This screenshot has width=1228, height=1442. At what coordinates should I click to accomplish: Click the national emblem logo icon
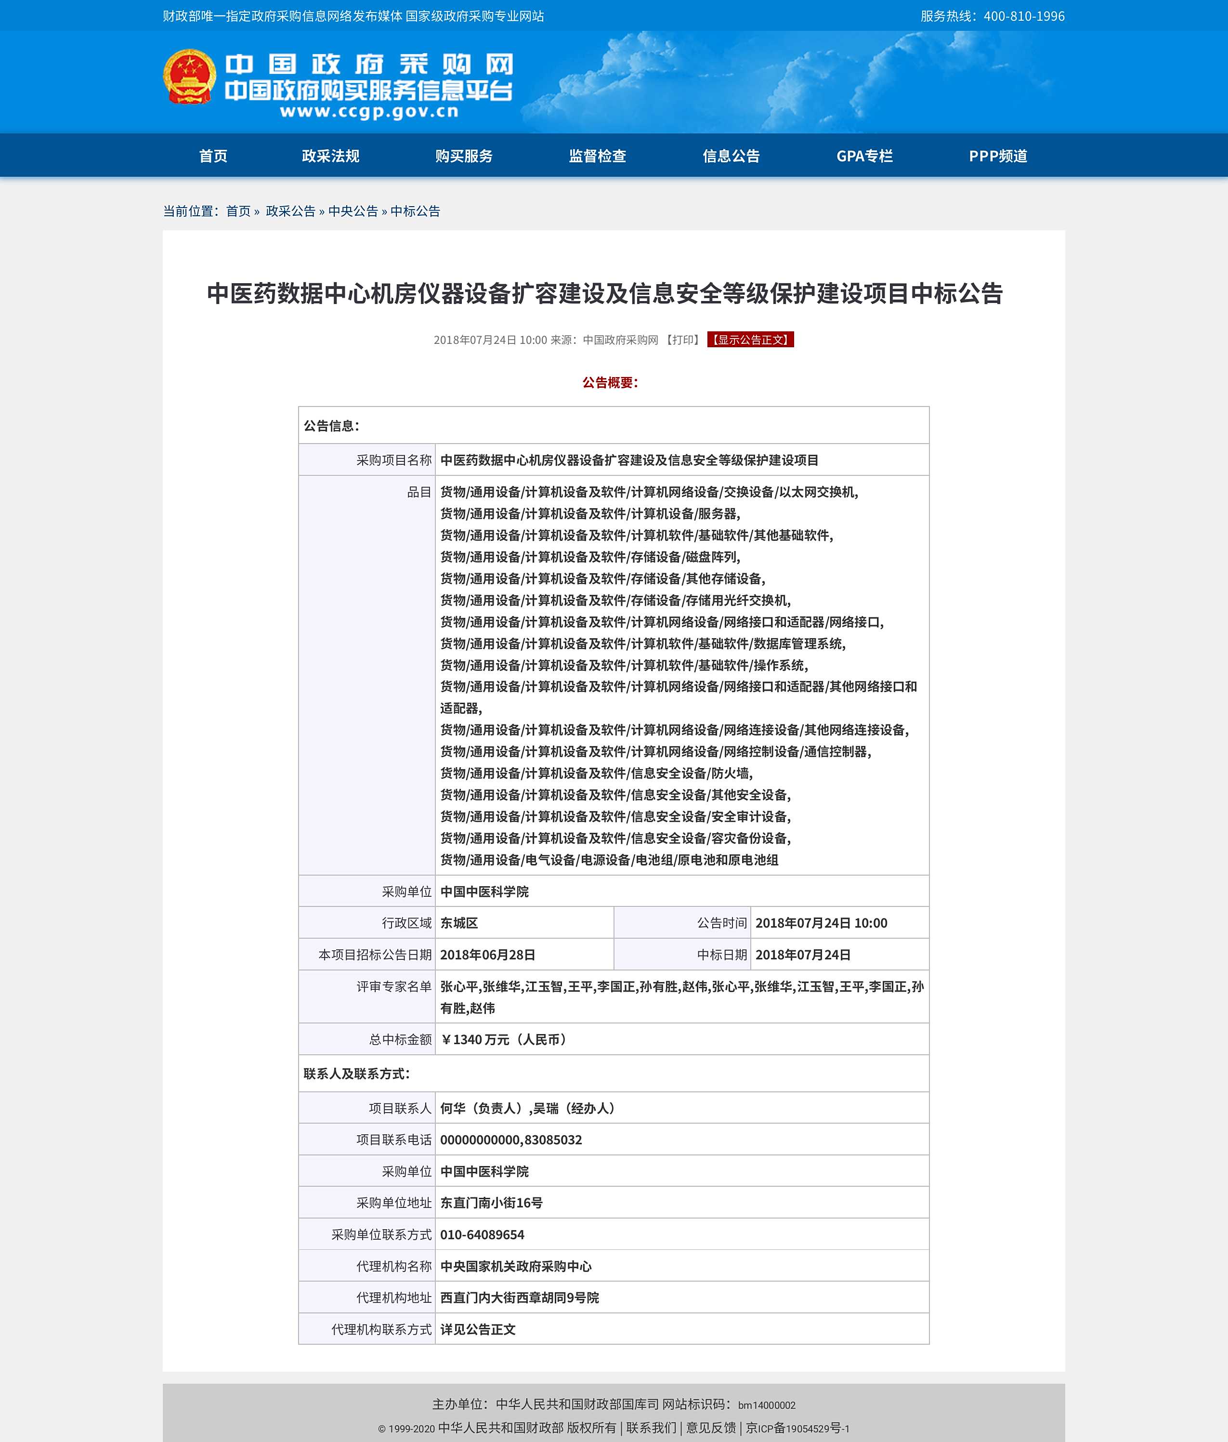pyautogui.click(x=189, y=77)
